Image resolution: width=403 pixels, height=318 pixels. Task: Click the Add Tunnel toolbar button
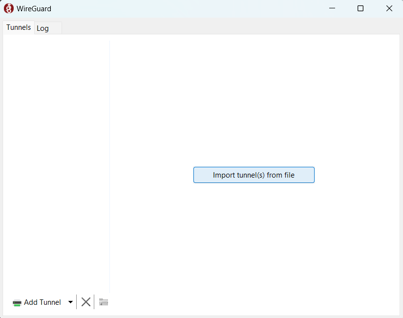click(37, 302)
